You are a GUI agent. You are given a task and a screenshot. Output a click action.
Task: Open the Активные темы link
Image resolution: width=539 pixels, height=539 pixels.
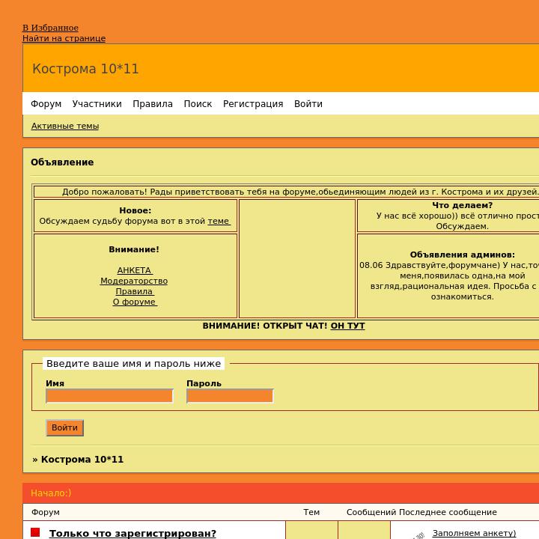(65, 127)
